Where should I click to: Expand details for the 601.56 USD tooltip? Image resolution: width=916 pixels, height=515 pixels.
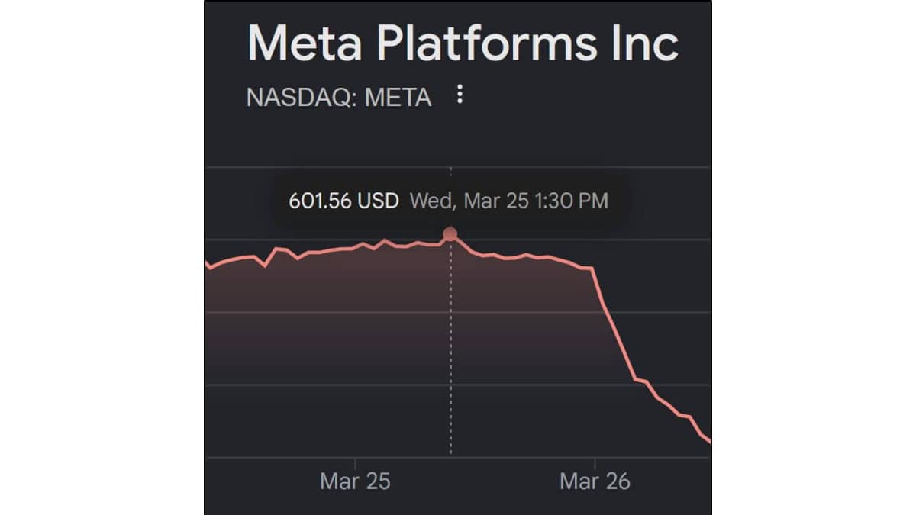[x=447, y=201]
